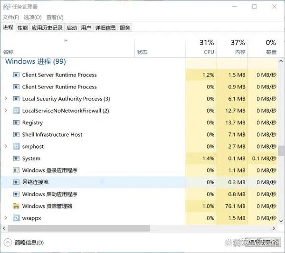Switch to the 性能 tab
Image resolution: width=285 pixels, height=253 pixels.
coord(22,28)
